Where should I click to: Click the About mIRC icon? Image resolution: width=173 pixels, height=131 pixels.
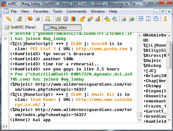[x=165, y=19]
